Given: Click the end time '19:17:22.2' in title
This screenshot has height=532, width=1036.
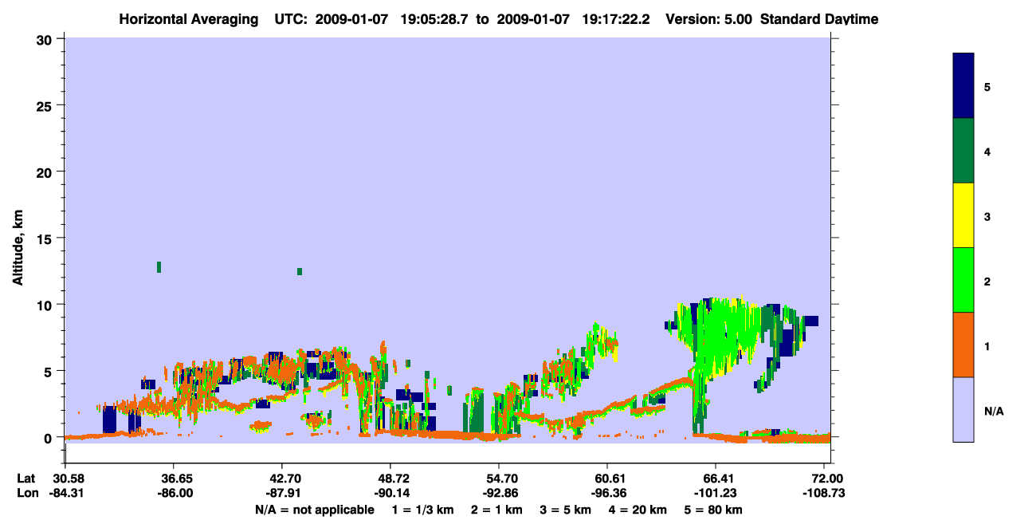Looking at the screenshot, I should pos(618,19).
